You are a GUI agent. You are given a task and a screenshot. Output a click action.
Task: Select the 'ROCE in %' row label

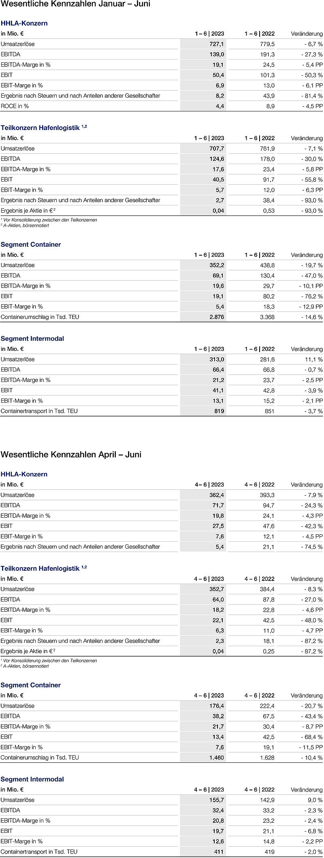[x=15, y=106]
